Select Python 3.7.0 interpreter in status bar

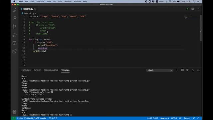pyautogui.click(x=32, y=118)
